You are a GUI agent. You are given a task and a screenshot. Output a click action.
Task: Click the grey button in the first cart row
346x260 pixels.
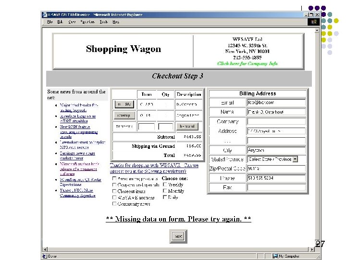(124, 104)
